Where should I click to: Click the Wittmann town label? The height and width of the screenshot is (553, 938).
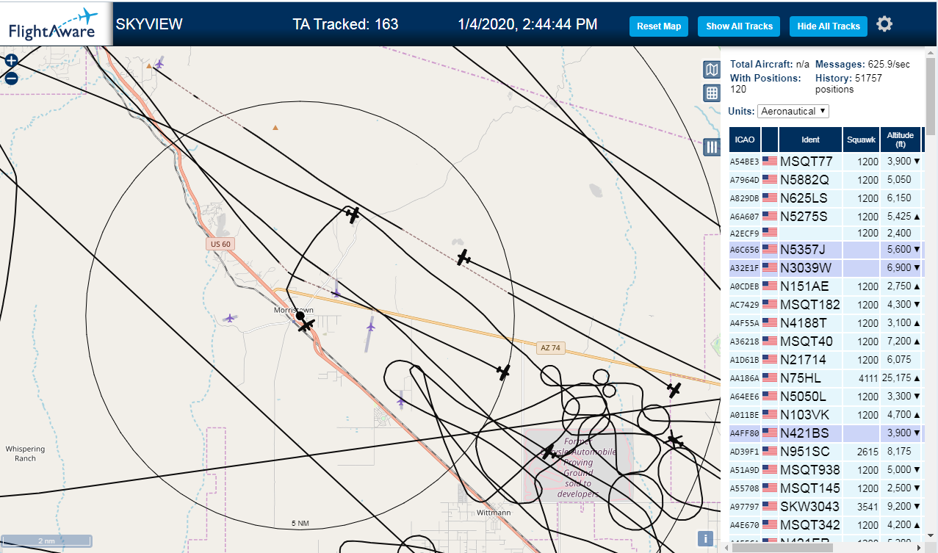pos(493,513)
